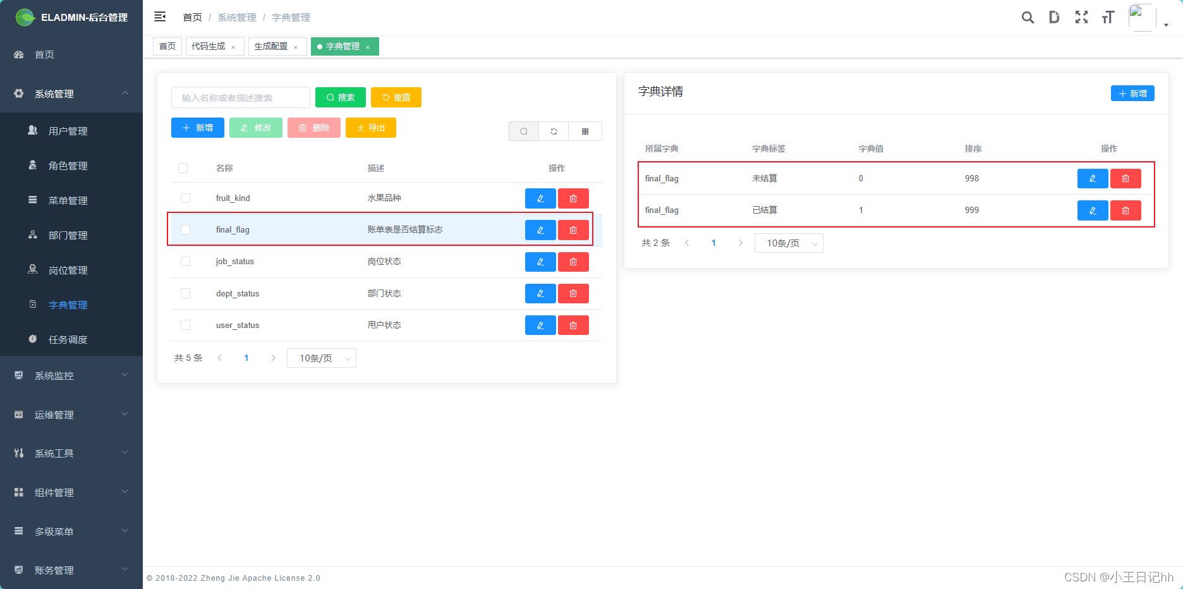
Task: Check the user_status row checkbox
Action: coord(185,325)
